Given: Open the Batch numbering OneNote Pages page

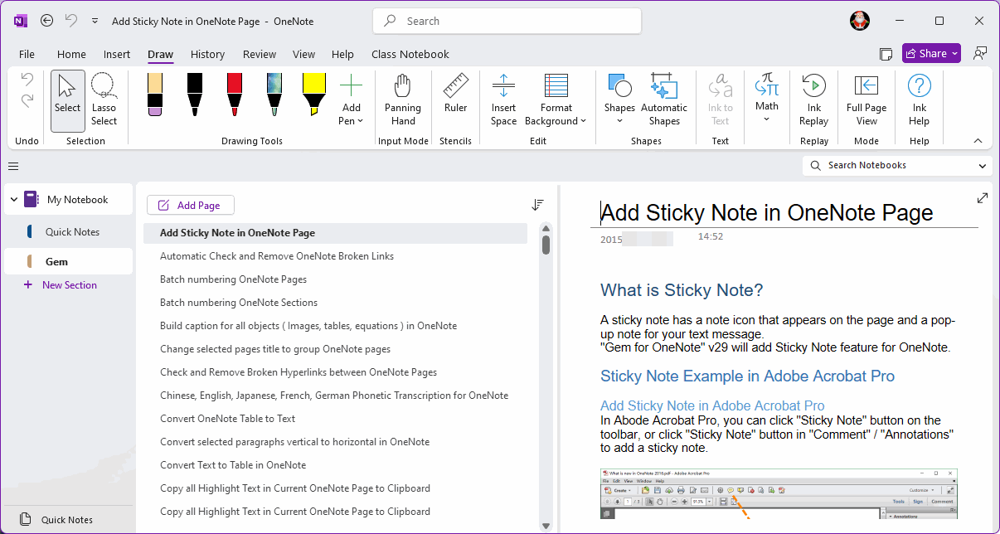Looking at the screenshot, I should pos(234,279).
